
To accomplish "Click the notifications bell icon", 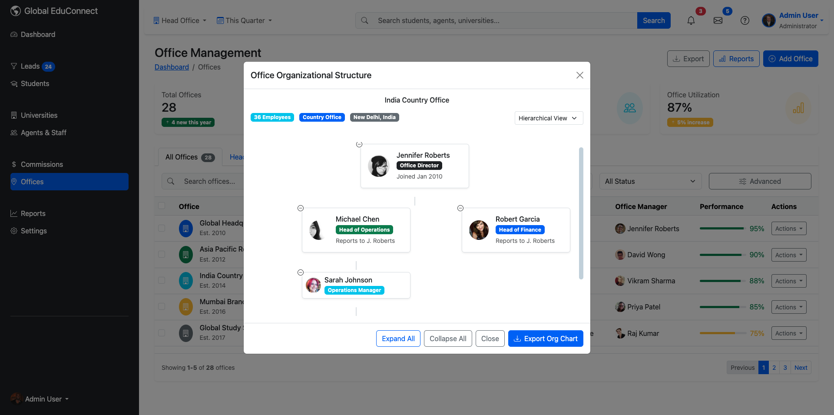I will [x=691, y=20].
